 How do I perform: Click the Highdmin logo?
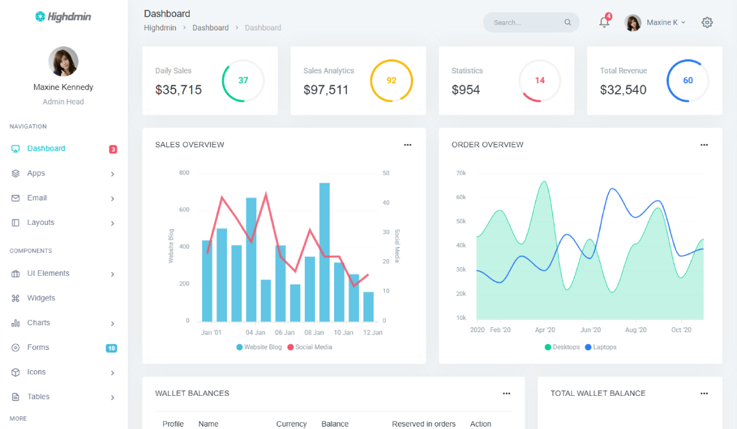click(63, 17)
